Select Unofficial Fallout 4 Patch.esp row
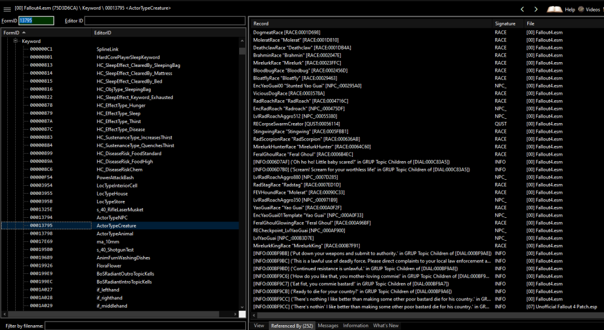Viewport: 604px width, 330px height. coord(427,306)
